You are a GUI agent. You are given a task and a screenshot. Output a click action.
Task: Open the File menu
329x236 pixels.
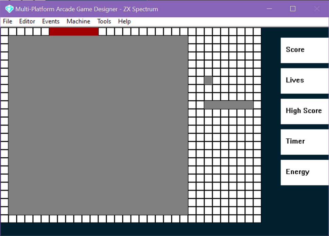coord(7,21)
